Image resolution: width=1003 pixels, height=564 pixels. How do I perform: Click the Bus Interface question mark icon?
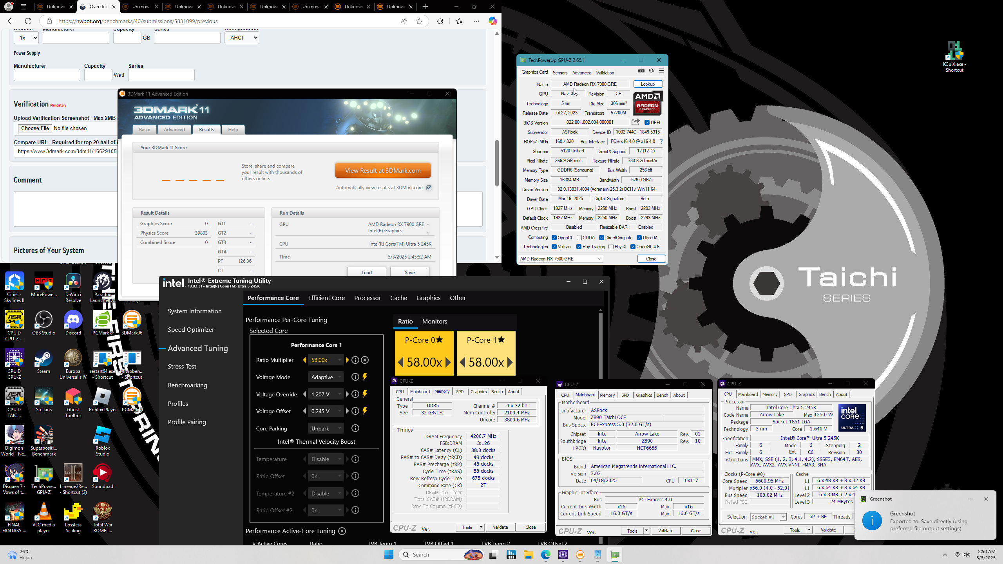[661, 141]
